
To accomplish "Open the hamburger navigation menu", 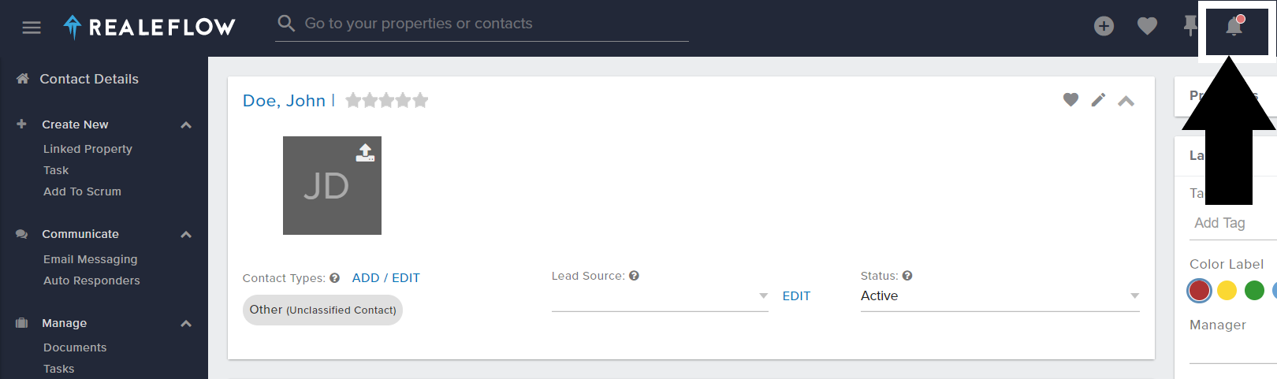I will pyautogui.click(x=32, y=28).
